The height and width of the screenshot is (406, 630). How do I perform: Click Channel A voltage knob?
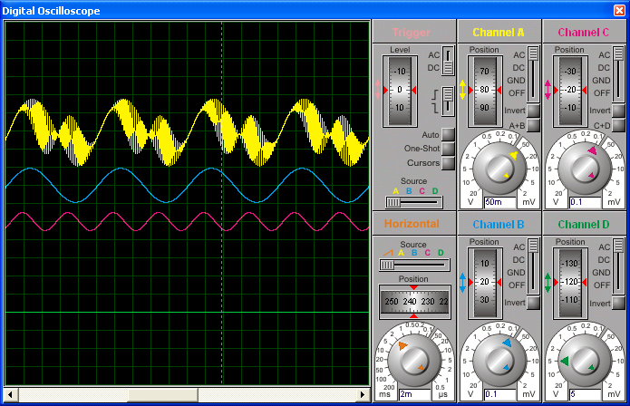coord(499,168)
